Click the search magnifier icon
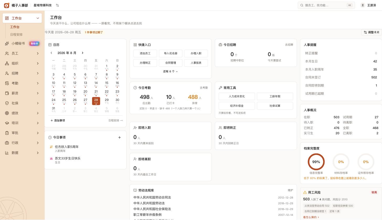Viewport: 382px width, 220px height. (302, 5)
